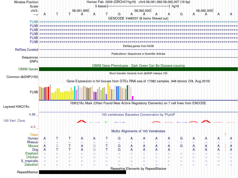Click the Window Position label
Image resolution: width=238 pixels, height=178 pixels.
[26, 2]
